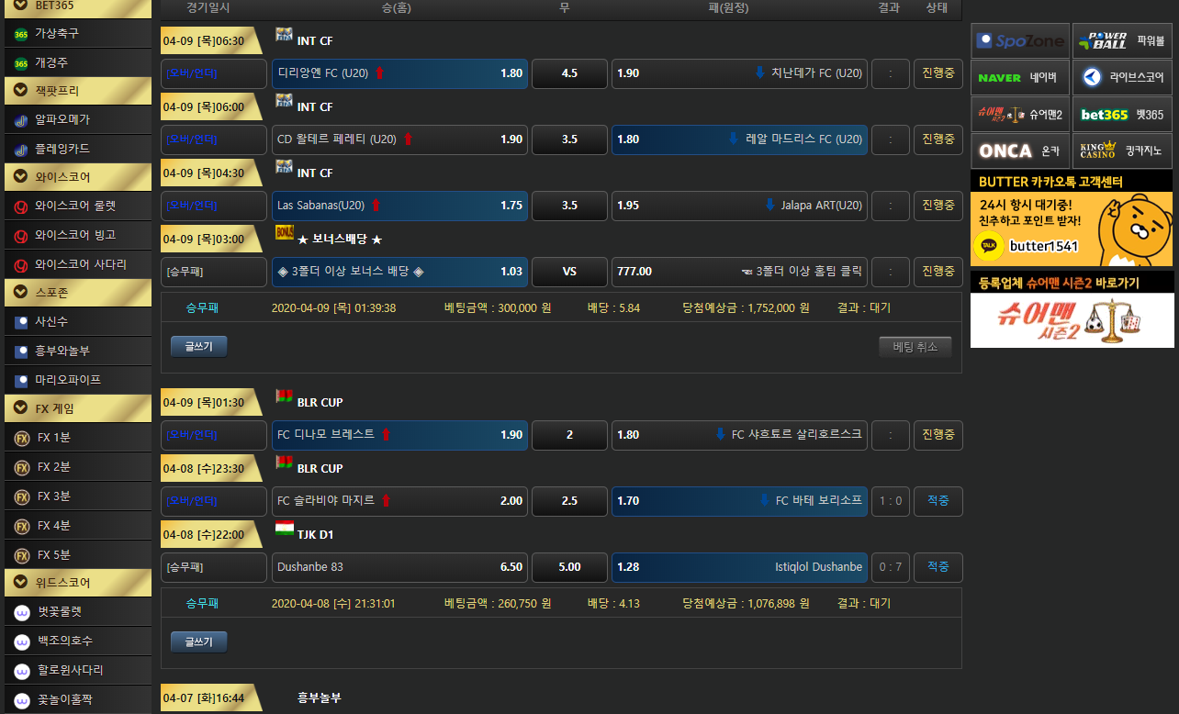Click the 사신수 sidebar icon
Viewport: 1179px width, 714px height.
(x=21, y=322)
